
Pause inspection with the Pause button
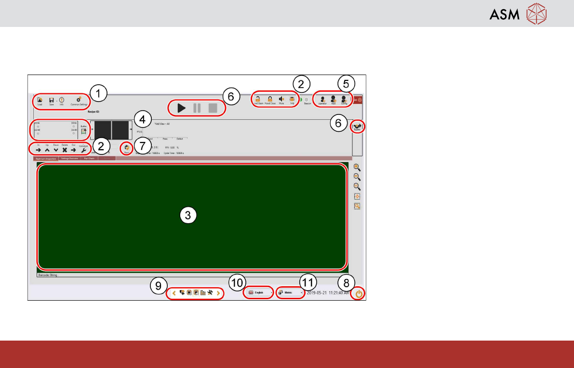197,108
